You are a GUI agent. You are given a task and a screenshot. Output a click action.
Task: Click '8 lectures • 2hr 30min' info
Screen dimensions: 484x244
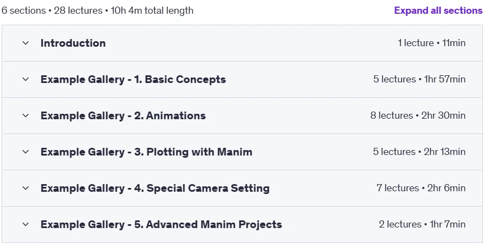tap(418, 115)
